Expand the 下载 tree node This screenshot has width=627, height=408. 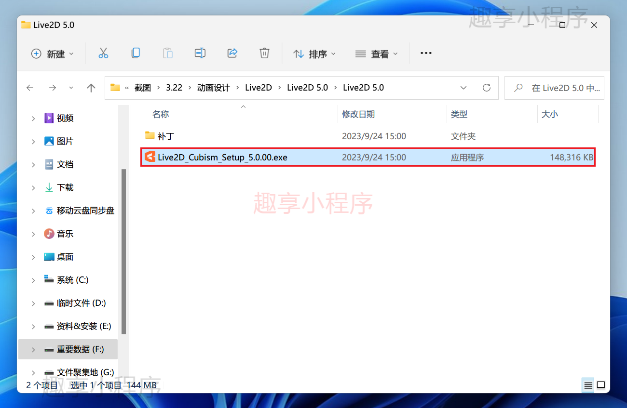33,187
